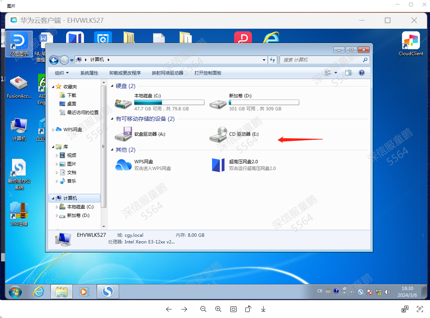
Task: Expand the change-view options arrow
Action: (x=336, y=73)
